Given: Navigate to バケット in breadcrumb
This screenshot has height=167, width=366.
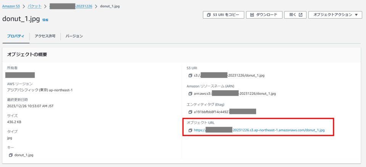Looking at the screenshot, I should [x=34, y=6].
